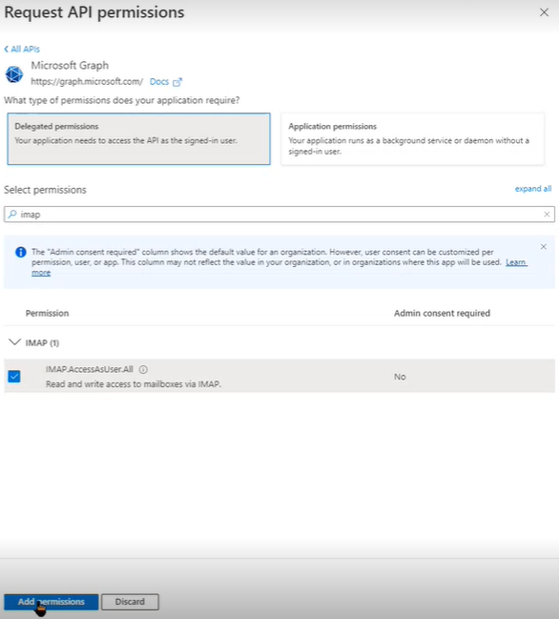Open the Learn more link
The width and height of the screenshot is (559, 619).
(x=516, y=262)
